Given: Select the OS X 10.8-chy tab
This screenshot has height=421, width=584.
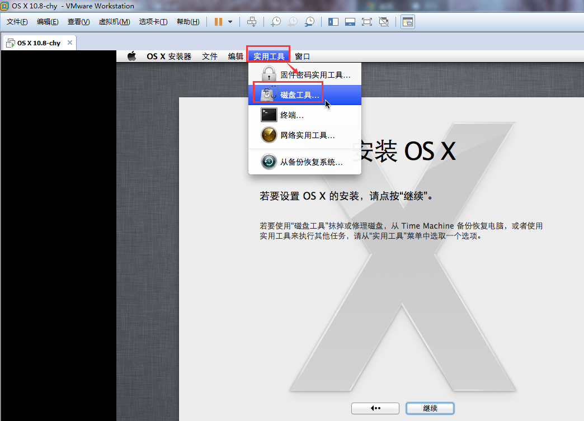Looking at the screenshot, I should pyautogui.click(x=39, y=43).
